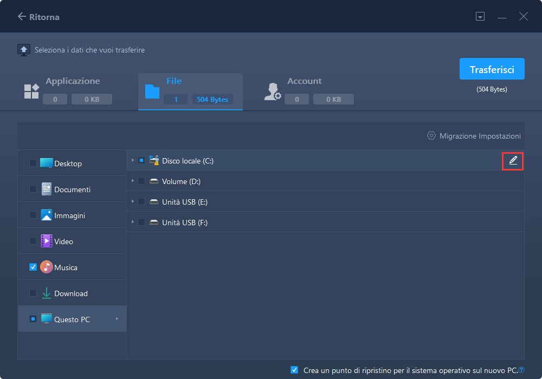Tick the Unità USB (E:) checkbox
The image size is (542, 379).
(141, 201)
